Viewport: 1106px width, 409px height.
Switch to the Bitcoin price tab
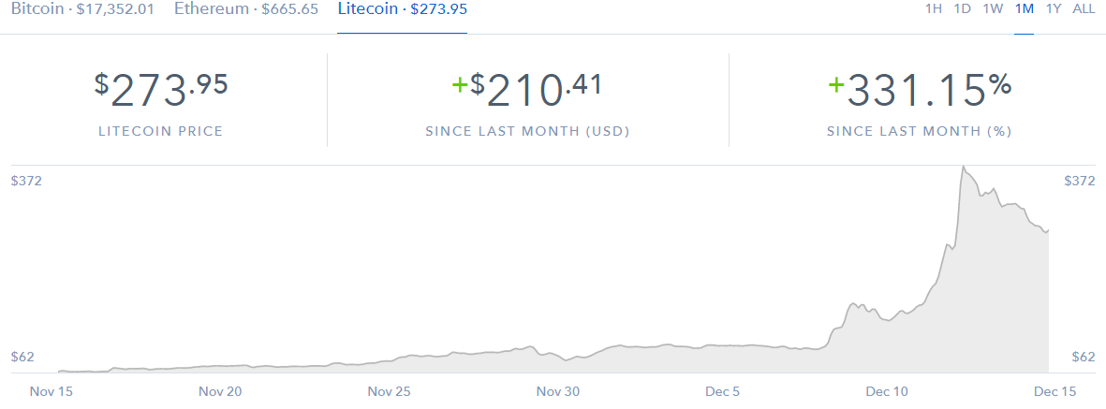(x=83, y=9)
